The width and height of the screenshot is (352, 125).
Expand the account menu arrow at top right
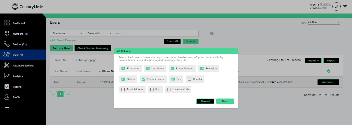[x=345, y=7]
